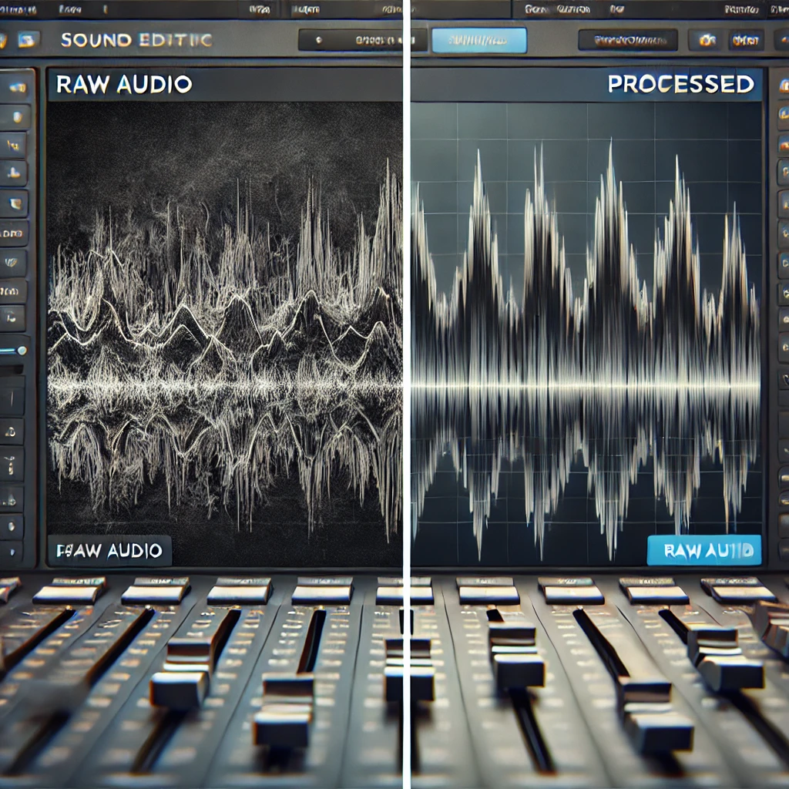The height and width of the screenshot is (789, 789).
Task: Click the leftmost menu item in top bar
Action: tap(19, 9)
